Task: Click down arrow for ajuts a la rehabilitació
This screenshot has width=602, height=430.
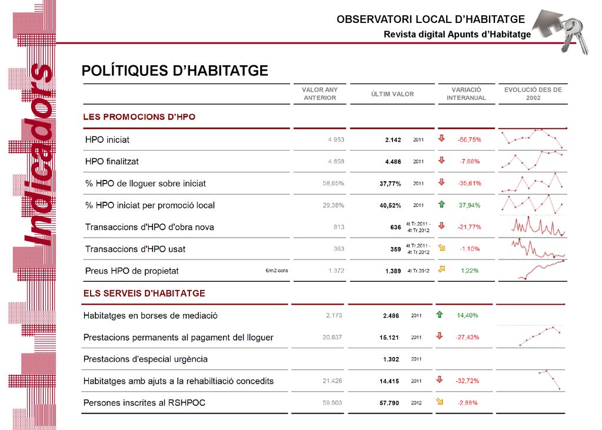Action: (x=440, y=379)
